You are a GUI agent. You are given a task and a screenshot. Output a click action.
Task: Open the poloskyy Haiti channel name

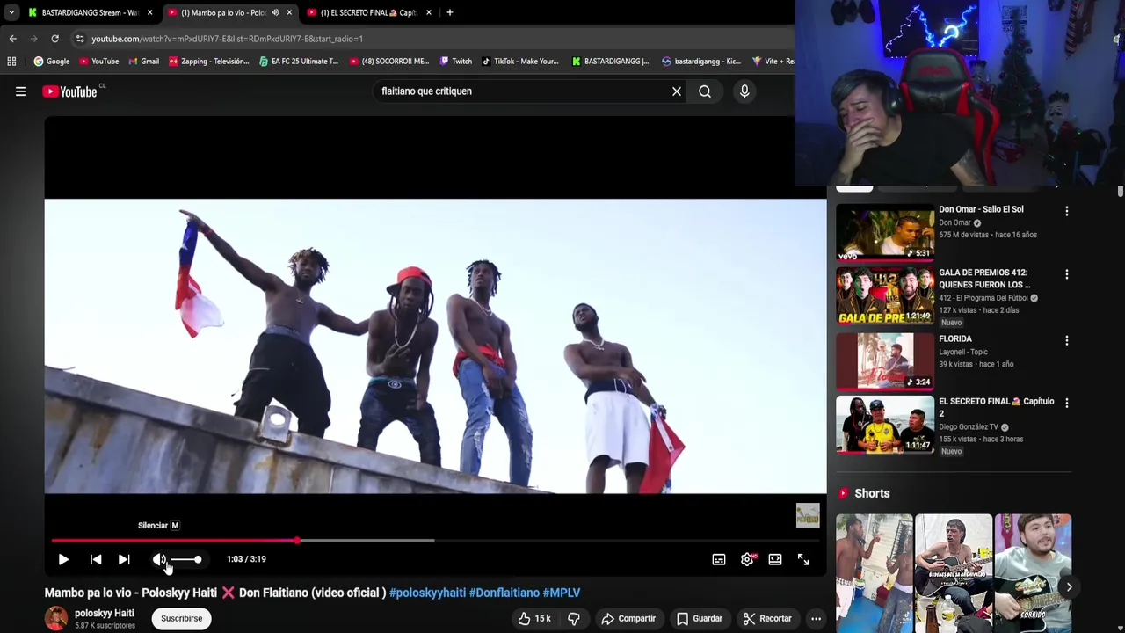[x=104, y=613]
